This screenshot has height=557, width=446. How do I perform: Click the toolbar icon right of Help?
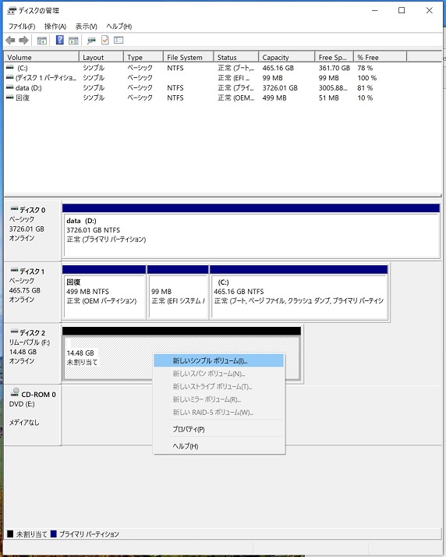[73, 41]
